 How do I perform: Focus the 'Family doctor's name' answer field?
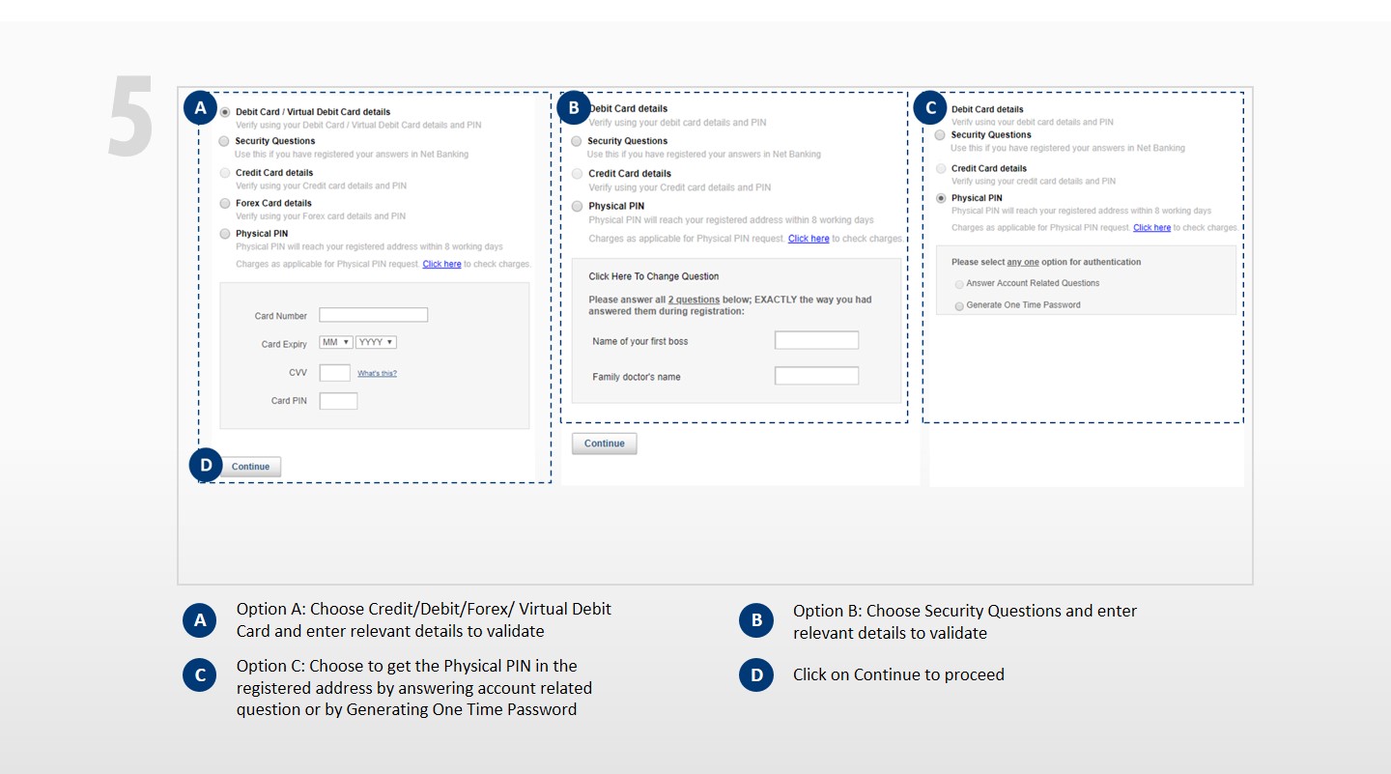(816, 376)
